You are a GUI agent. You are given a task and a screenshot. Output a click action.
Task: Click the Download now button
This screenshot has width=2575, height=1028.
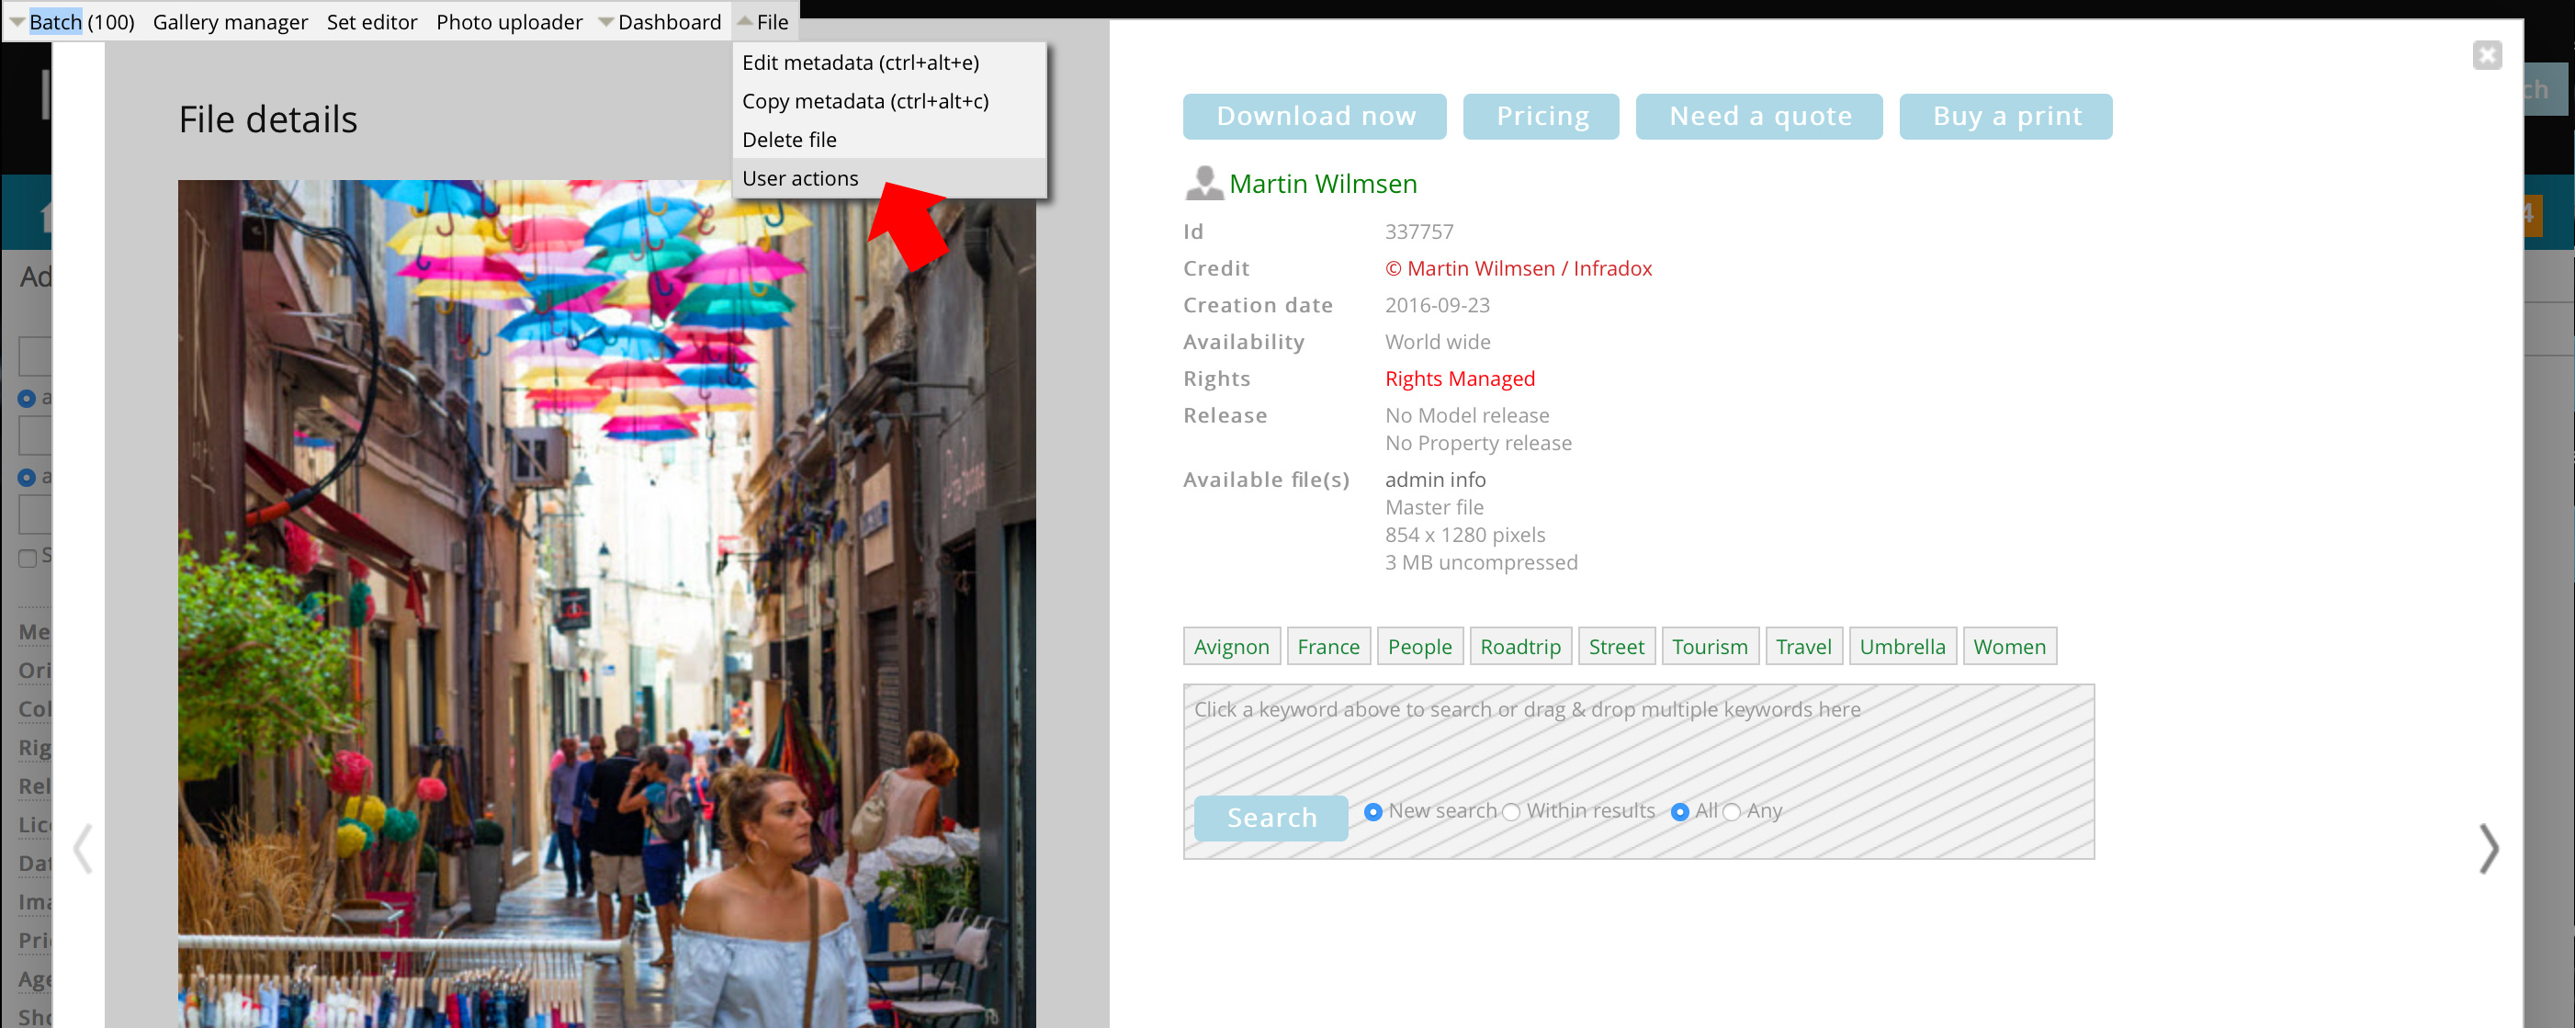tap(1315, 116)
